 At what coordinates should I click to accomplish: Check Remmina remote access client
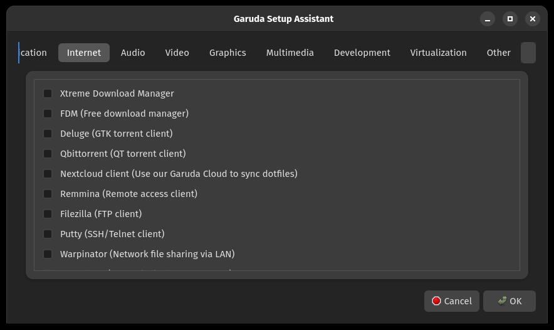tap(48, 194)
